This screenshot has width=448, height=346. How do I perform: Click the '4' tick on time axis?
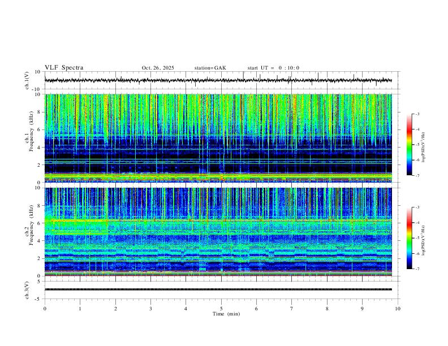coord(186,309)
